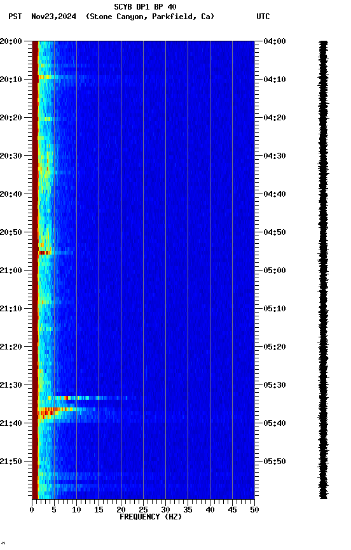Click the PST time label "21:50"
The image size is (351, 550).
pos(11,462)
